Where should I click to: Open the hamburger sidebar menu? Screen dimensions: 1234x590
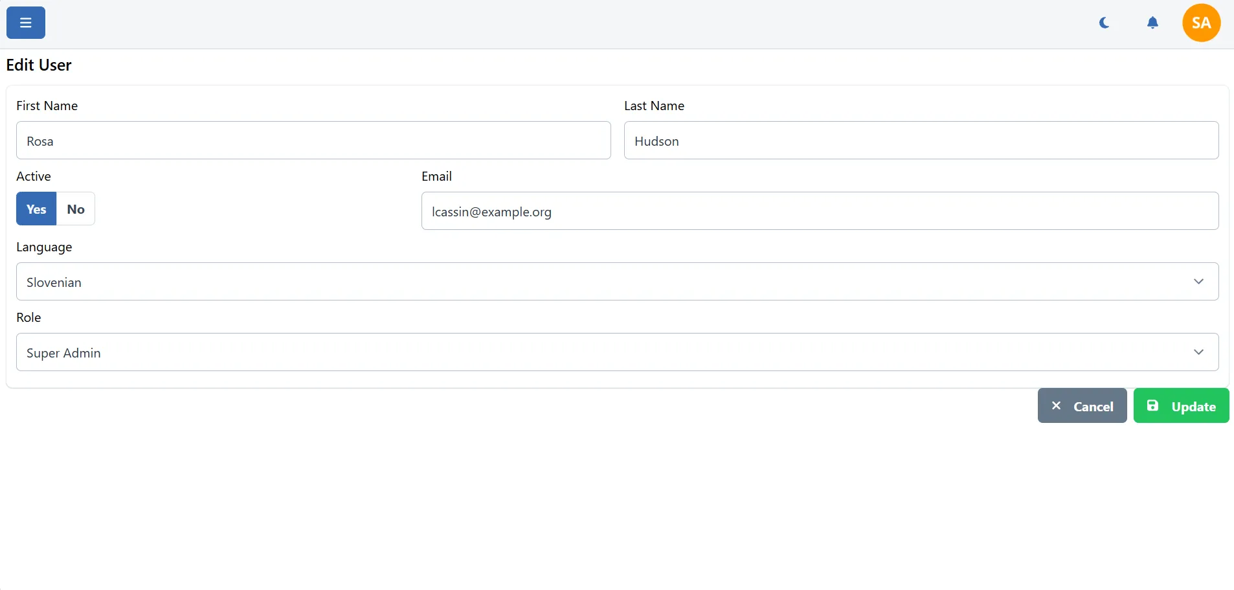coord(26,23)
